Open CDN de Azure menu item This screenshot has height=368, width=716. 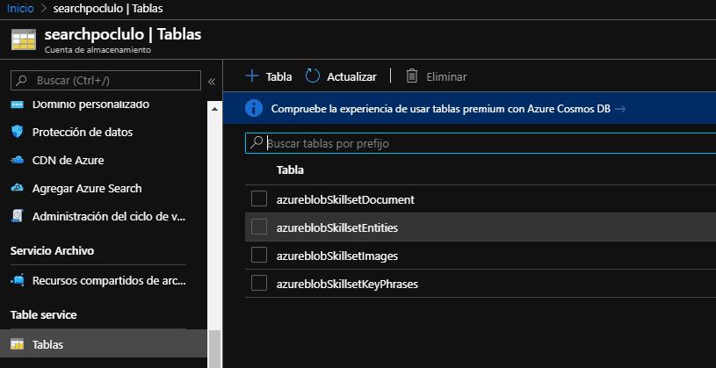point(68,161)
